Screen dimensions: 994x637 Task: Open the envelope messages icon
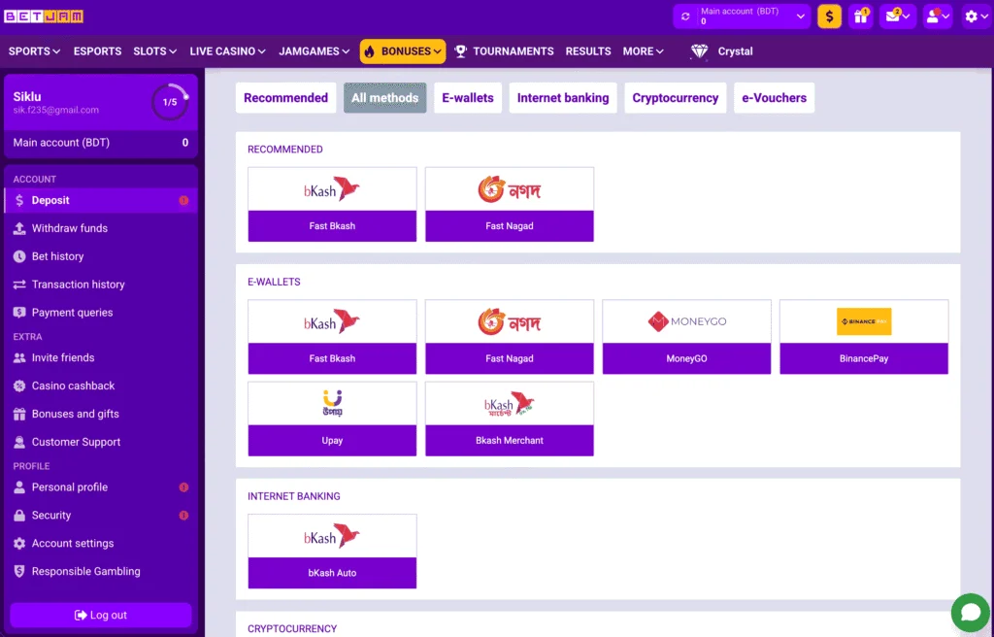point(899,17)
